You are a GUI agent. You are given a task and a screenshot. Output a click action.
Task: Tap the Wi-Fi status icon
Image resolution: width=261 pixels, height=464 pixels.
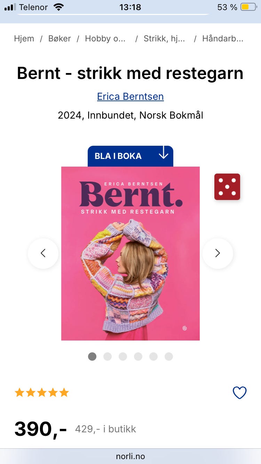pyautogui.click(x=59, y=7)
